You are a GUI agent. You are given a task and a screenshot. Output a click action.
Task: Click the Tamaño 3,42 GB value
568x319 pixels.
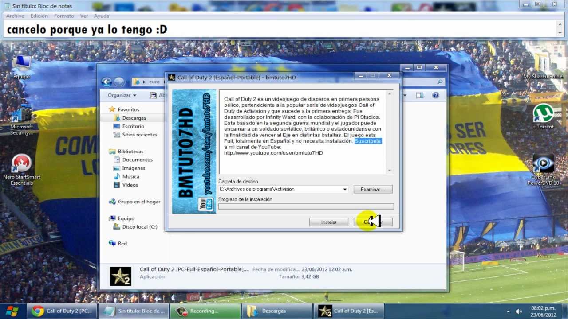tap(310, 276)
